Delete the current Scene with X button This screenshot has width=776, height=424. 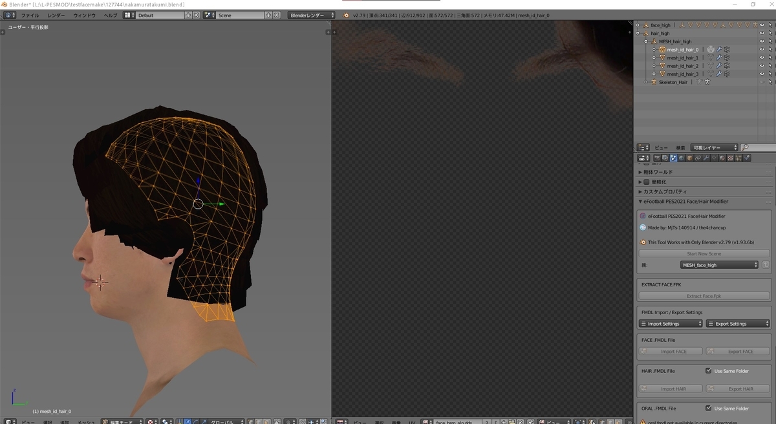[276, 15]
